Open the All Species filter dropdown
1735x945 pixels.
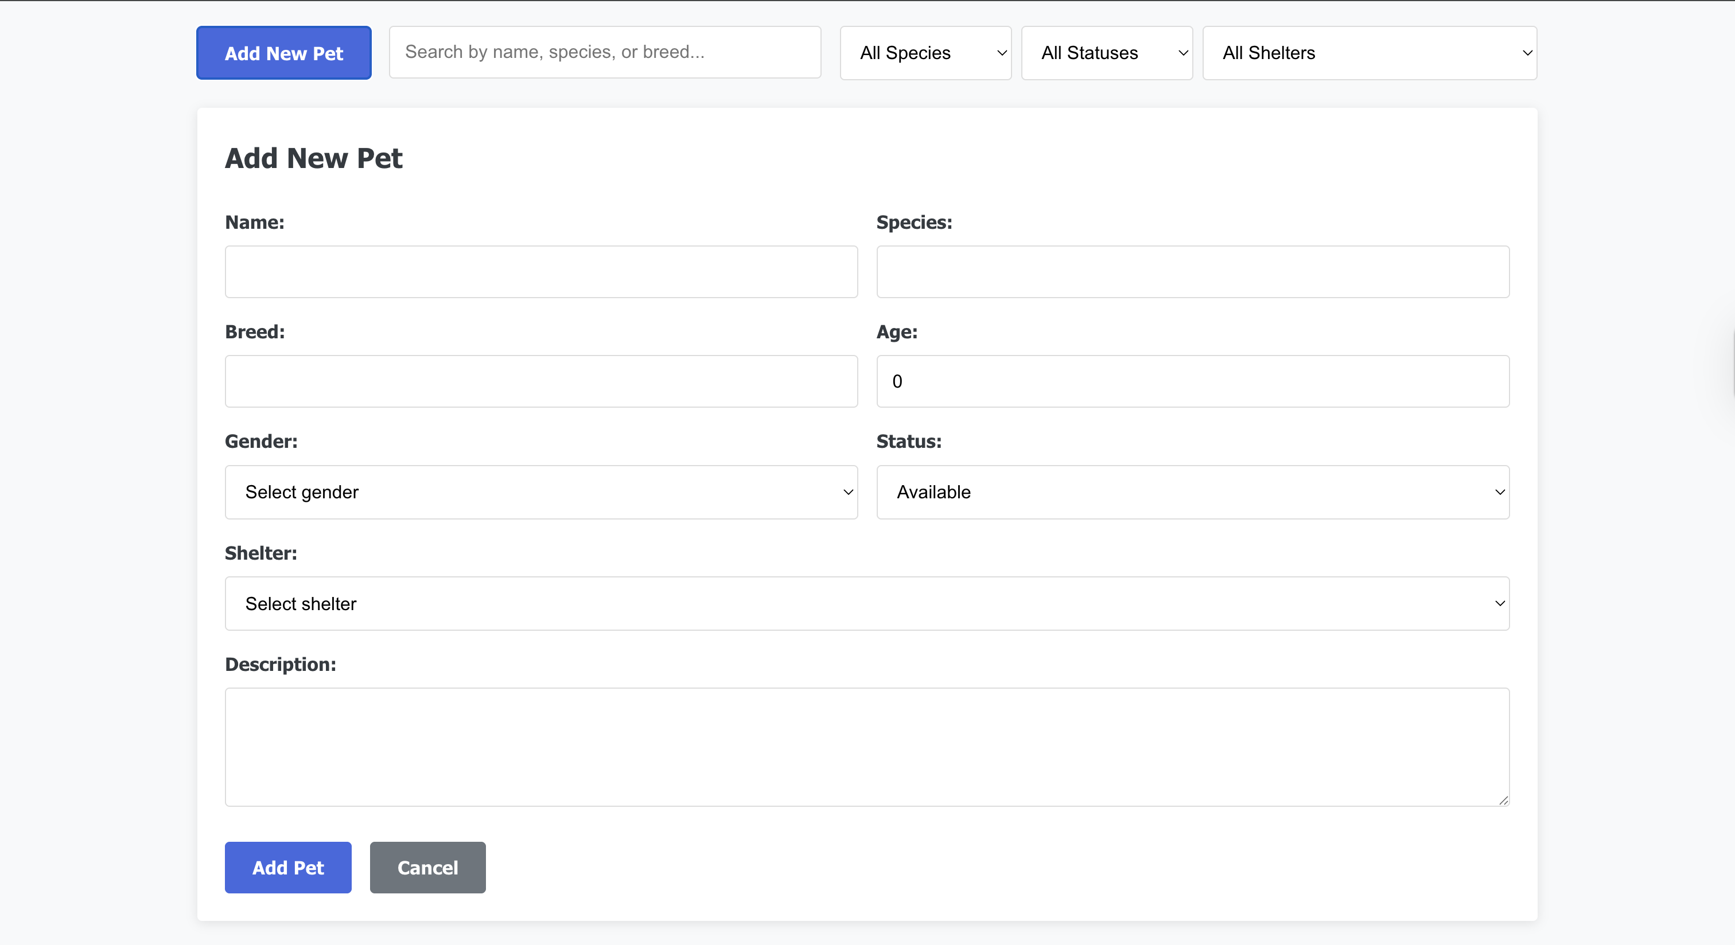click(x=925, y=53)
